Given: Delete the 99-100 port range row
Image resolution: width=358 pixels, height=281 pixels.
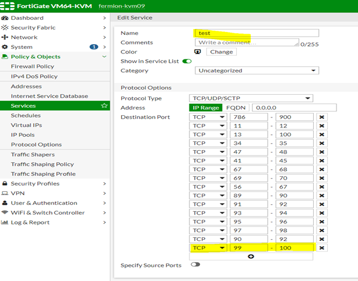Looking at the screenshot, I should 321,248.
